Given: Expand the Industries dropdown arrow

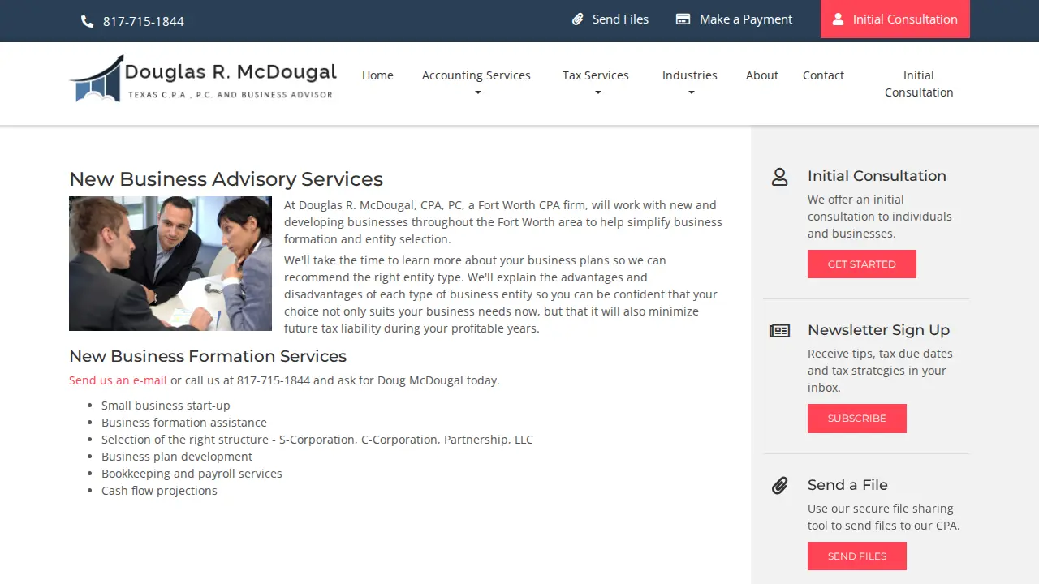Looking at the screenshot, I should (691, 92).
